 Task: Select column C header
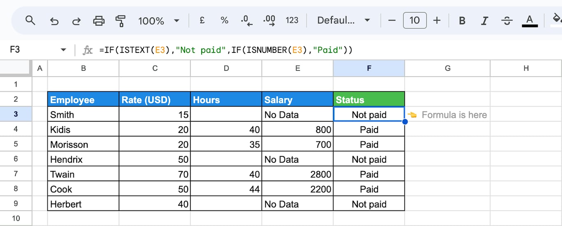pos(155,68)
